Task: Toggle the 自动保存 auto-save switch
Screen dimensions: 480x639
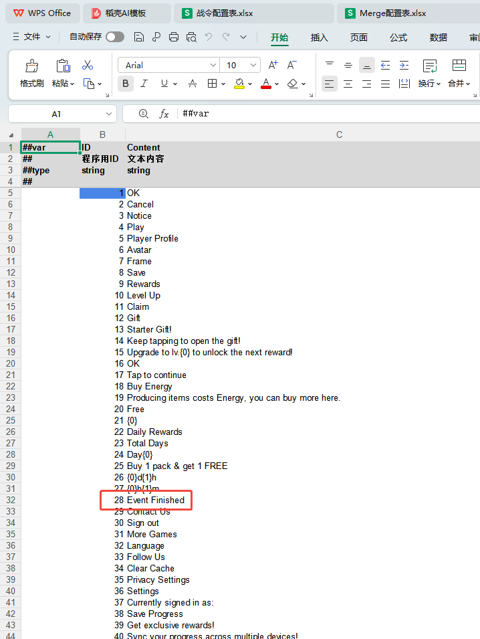Action: [x=114, y=37]
